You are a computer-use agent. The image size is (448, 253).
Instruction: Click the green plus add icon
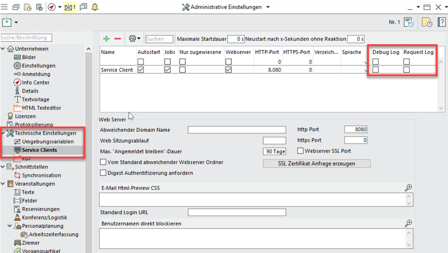(x=106, y=39)
